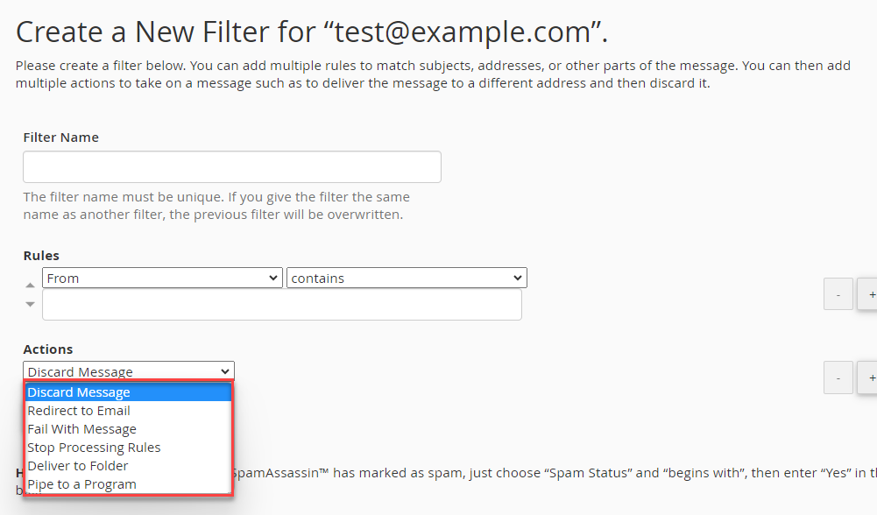Remove the action with the "-" button
877x515 pixels.
[838, 377]
